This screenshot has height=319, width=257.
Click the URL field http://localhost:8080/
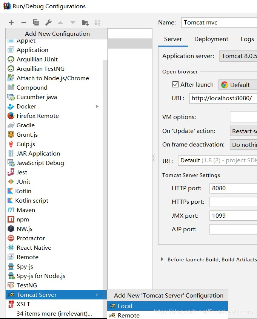pyautogui.click(x=223, y=98)
